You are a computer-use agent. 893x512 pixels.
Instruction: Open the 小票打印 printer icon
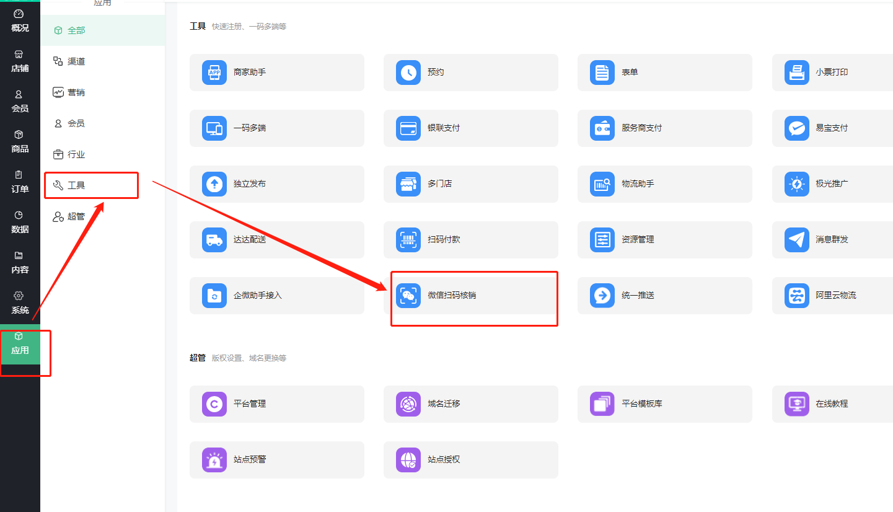coord(797,73)
